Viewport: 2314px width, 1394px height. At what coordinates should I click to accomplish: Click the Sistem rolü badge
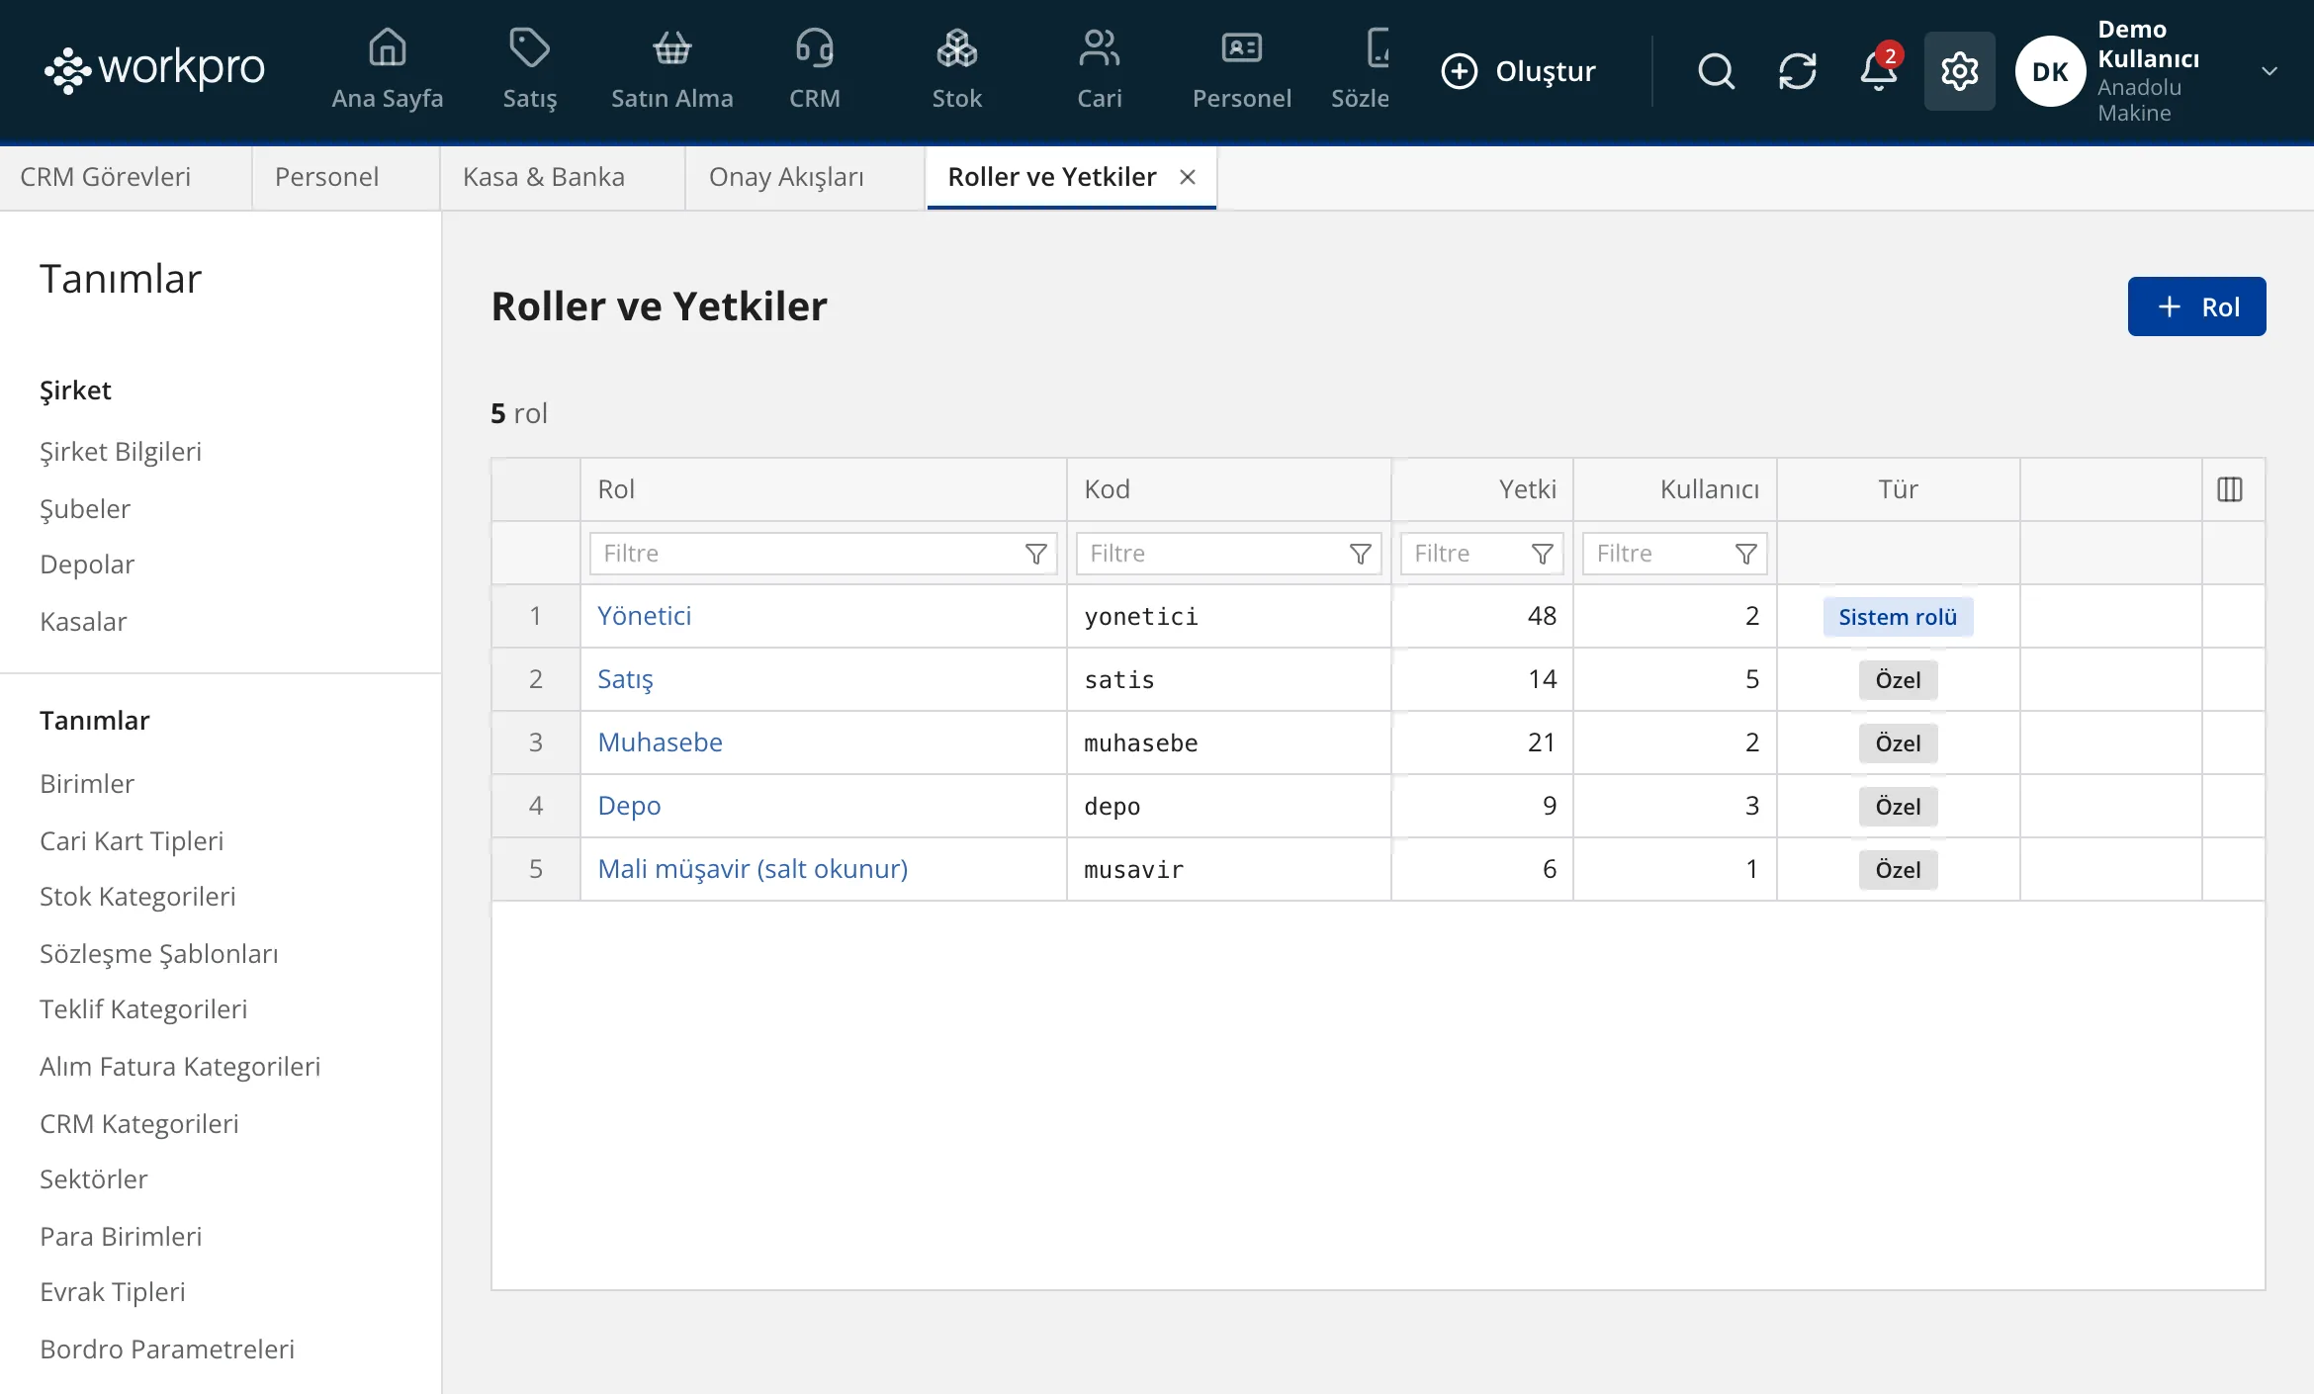[x=1898, y=617]
